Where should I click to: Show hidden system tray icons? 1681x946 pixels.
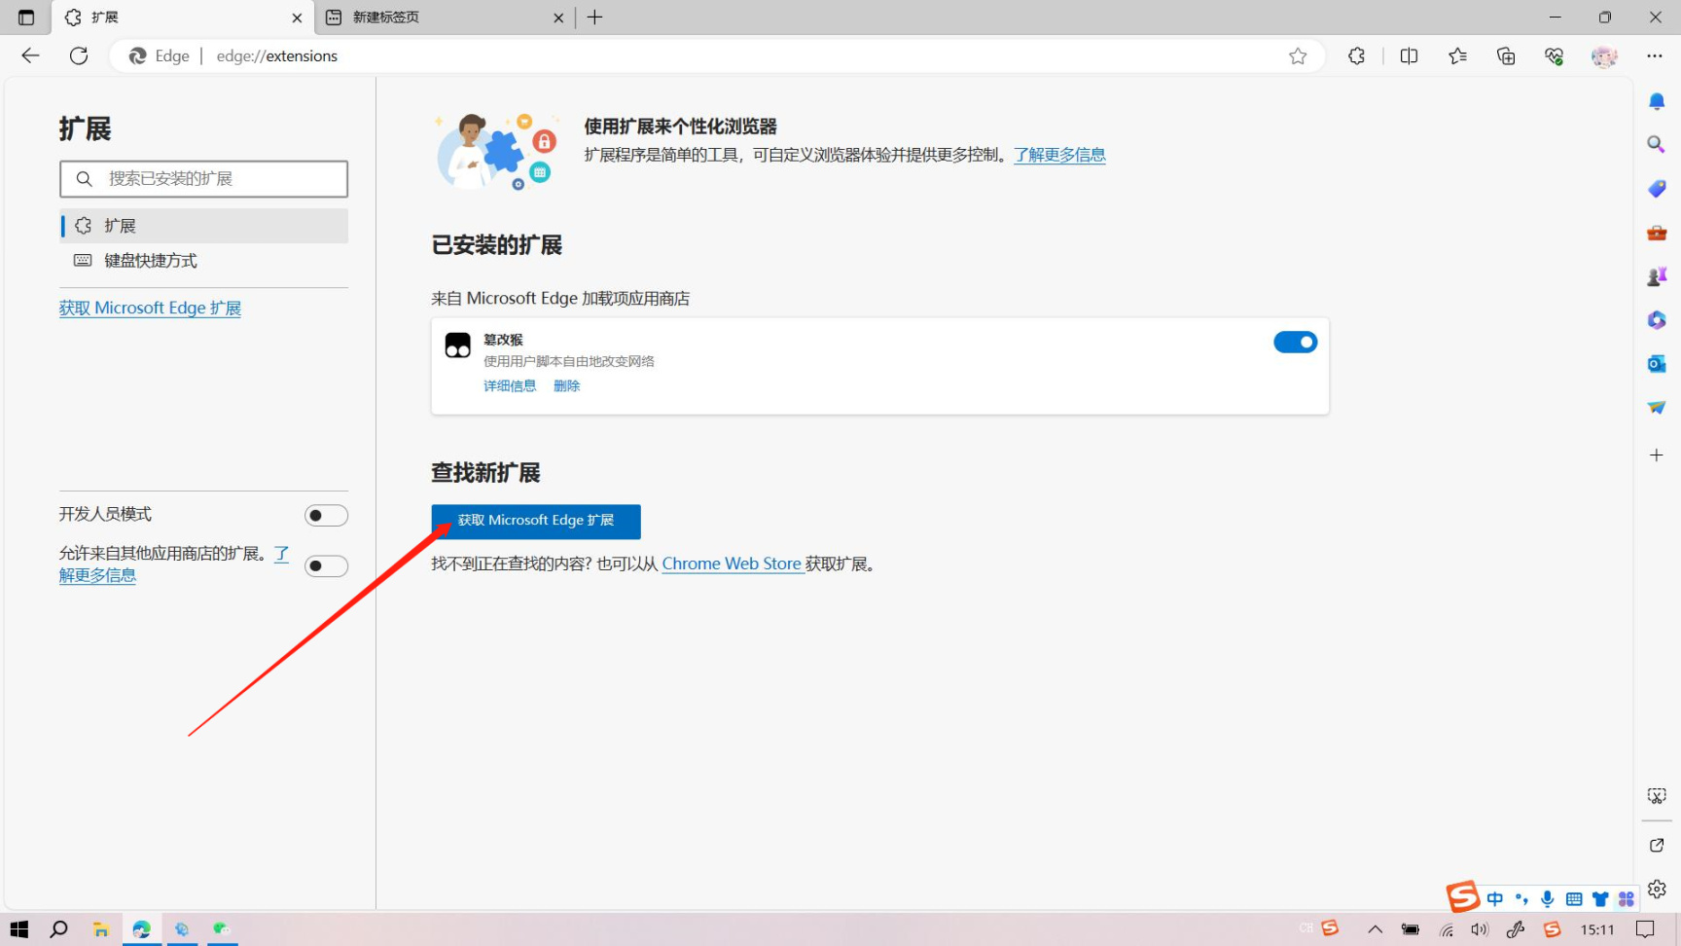[x=1375, y=929]
